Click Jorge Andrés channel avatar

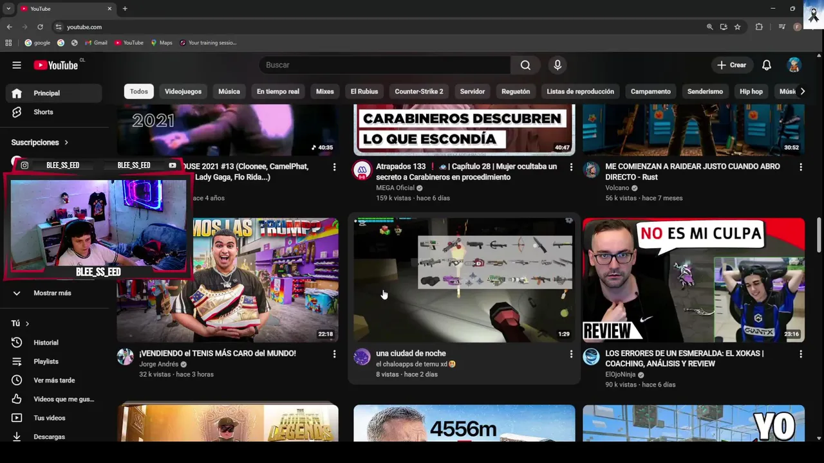(x=125, y=357)
